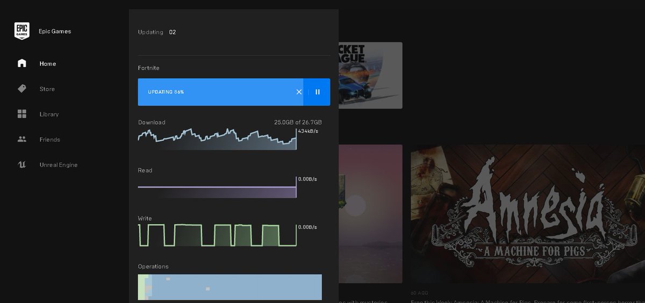Click the Unreal Engine logo icon
This screenshot has height=303, width=645.
point(22,164)
